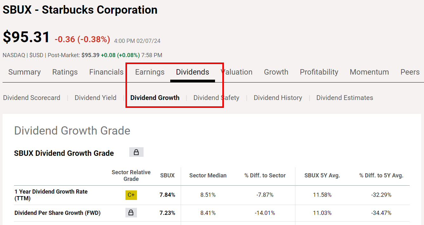Click the lock icon beside SBUX Dividend Growth Grade
This screenshot has width=424, height=225.
pos(136,152)
